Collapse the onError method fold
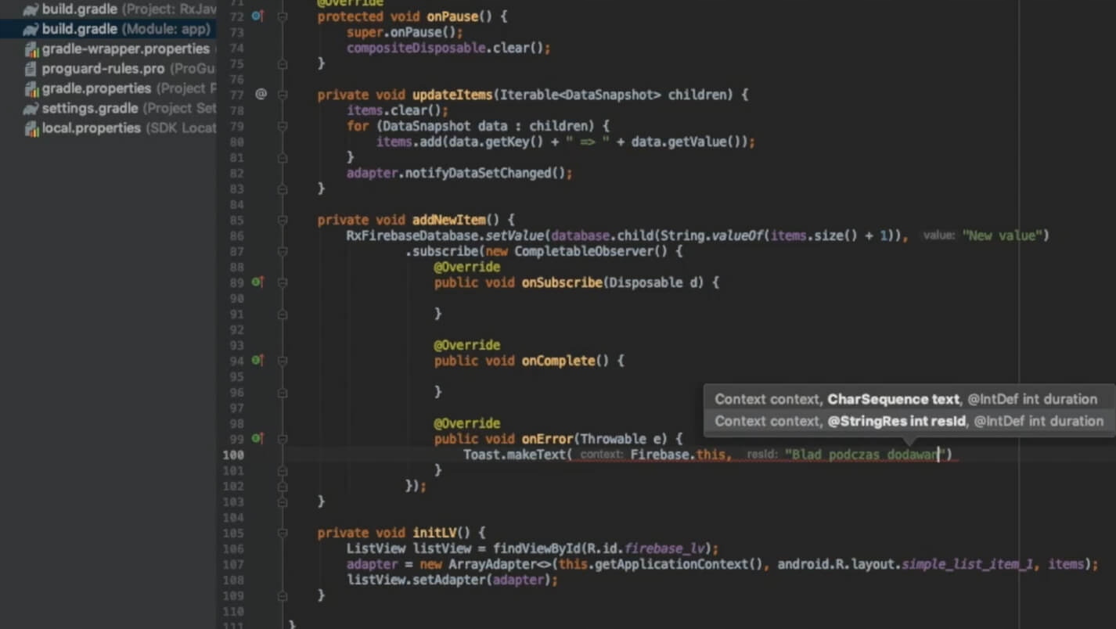Viewport: 1116px width, 629px height. click(x=283, y=439)
